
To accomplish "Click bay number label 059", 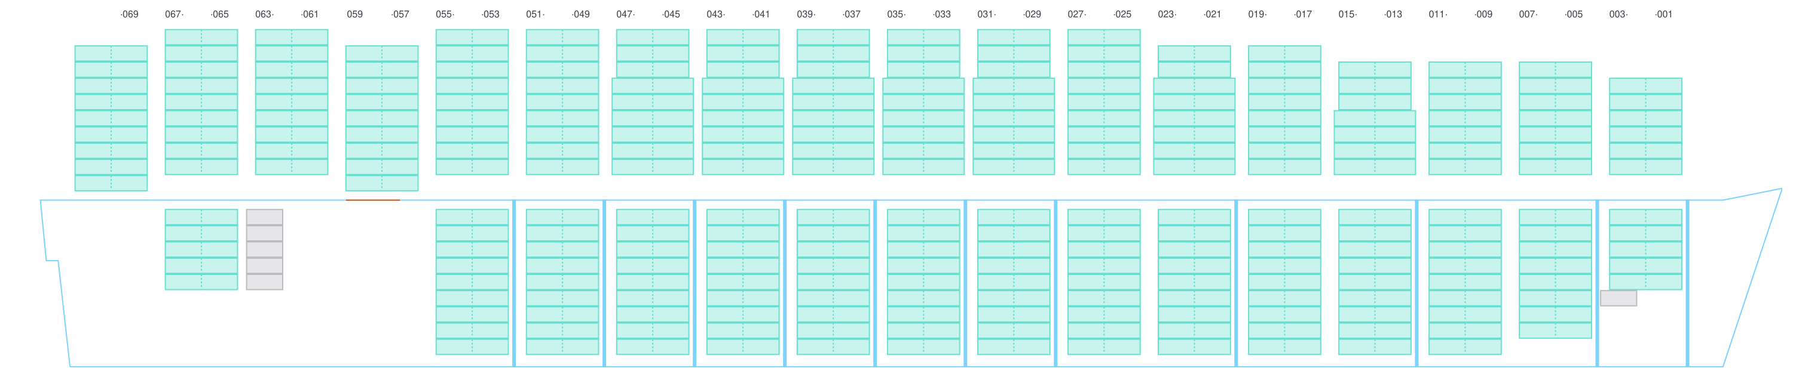I will (x=354, y=14).
